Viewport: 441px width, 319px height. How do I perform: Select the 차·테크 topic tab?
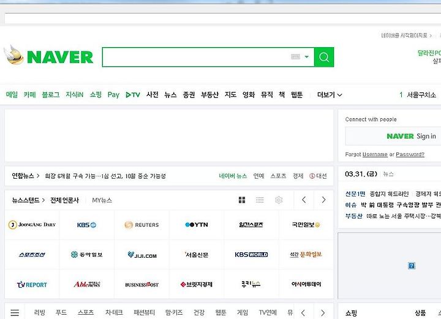[x=114, y=312]
